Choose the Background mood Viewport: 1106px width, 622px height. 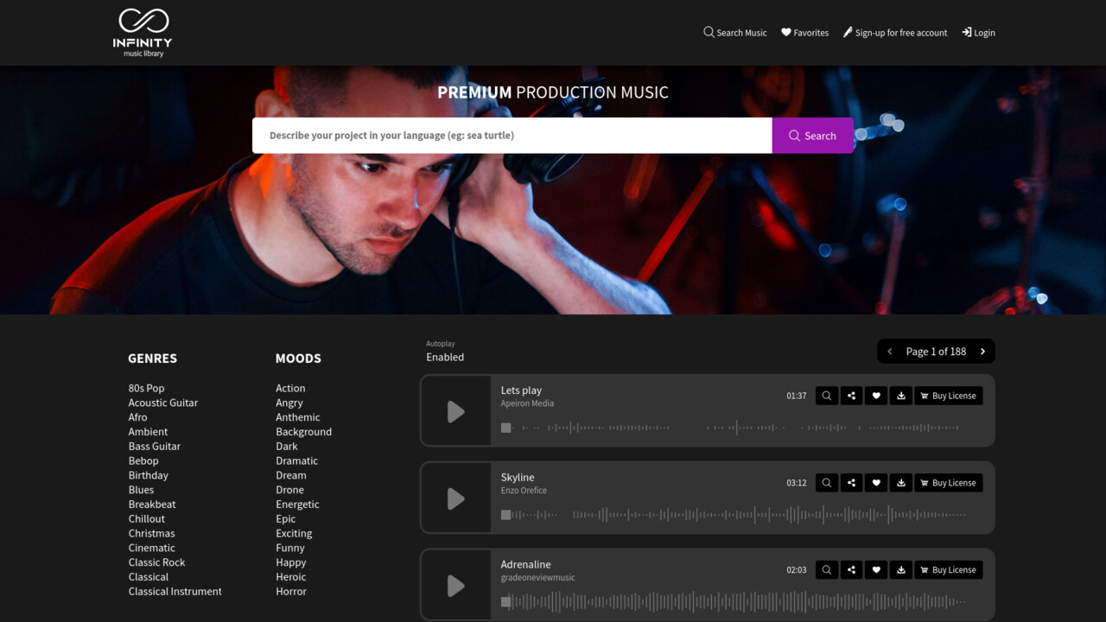(303, 432)
